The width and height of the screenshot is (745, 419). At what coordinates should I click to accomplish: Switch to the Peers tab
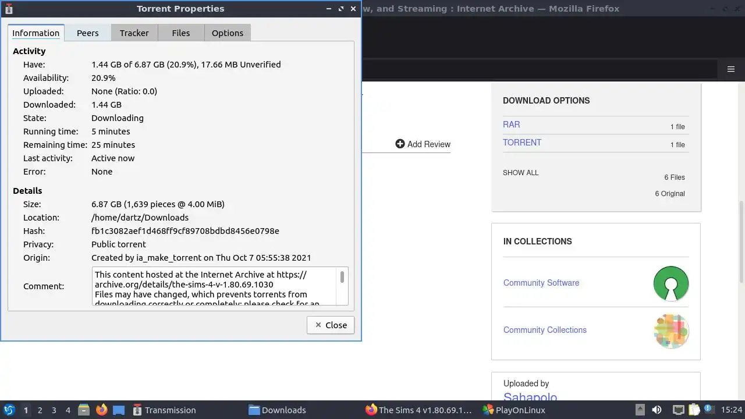[88, 33]
